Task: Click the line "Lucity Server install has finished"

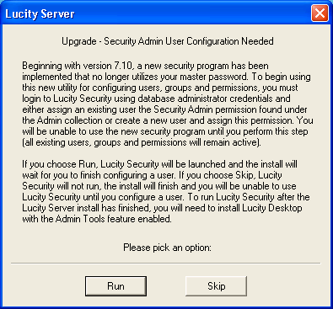Action: click(x=162, y=208)
